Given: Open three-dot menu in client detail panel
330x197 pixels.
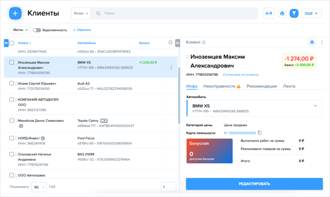Looking at the screenshot, I should click(321, 42).
